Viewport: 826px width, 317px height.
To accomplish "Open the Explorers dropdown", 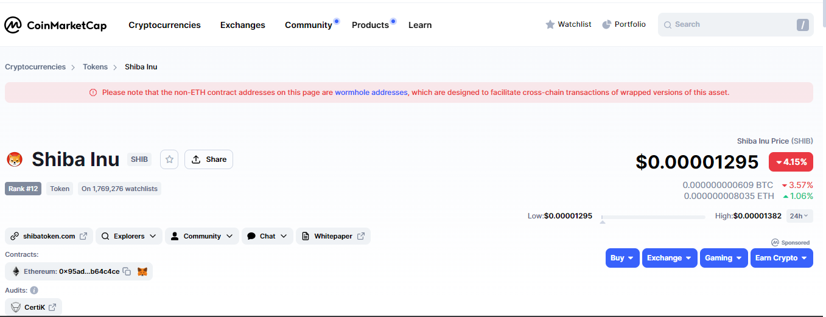I will point(129,236).
